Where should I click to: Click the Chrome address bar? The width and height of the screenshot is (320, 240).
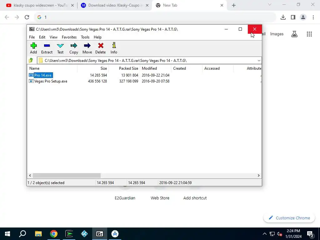pyautogui.click(x=155, y=17)
